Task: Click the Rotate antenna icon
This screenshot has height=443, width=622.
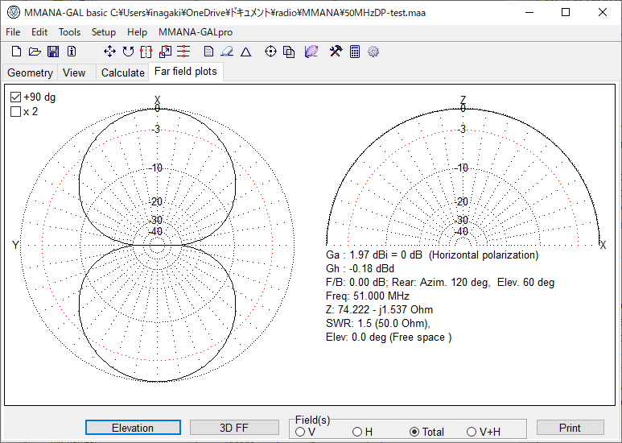Action: click(x=129, y=52)
